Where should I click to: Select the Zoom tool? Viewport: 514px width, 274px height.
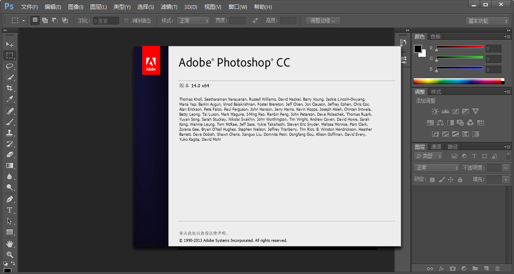point(10,254)
